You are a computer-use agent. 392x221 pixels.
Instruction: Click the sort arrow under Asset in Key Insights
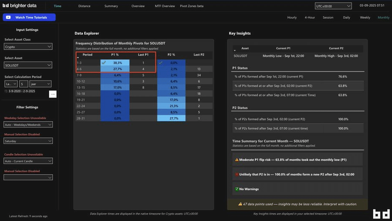pos(236,51)
